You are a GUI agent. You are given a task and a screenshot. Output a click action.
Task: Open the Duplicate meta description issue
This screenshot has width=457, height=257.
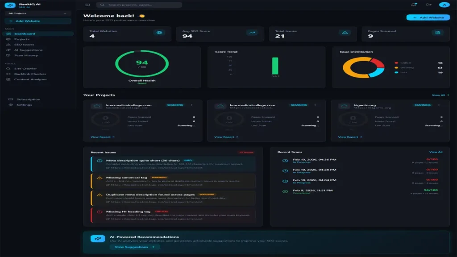(173, 198)
